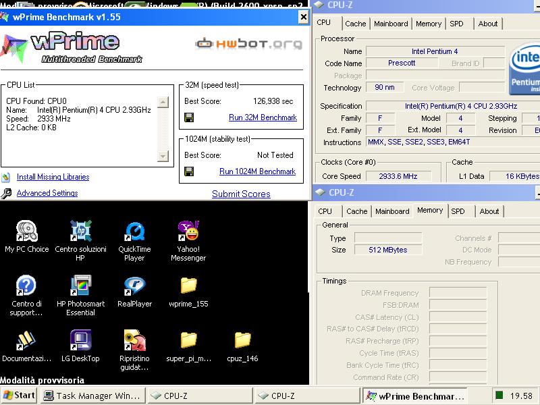Click the "126,938 sec" best score

273,101
